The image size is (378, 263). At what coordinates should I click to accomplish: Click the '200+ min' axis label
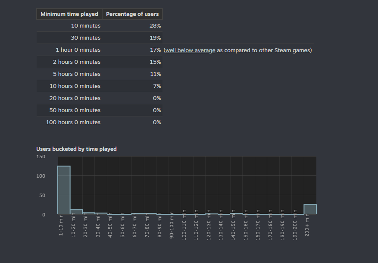pos(307,225)
